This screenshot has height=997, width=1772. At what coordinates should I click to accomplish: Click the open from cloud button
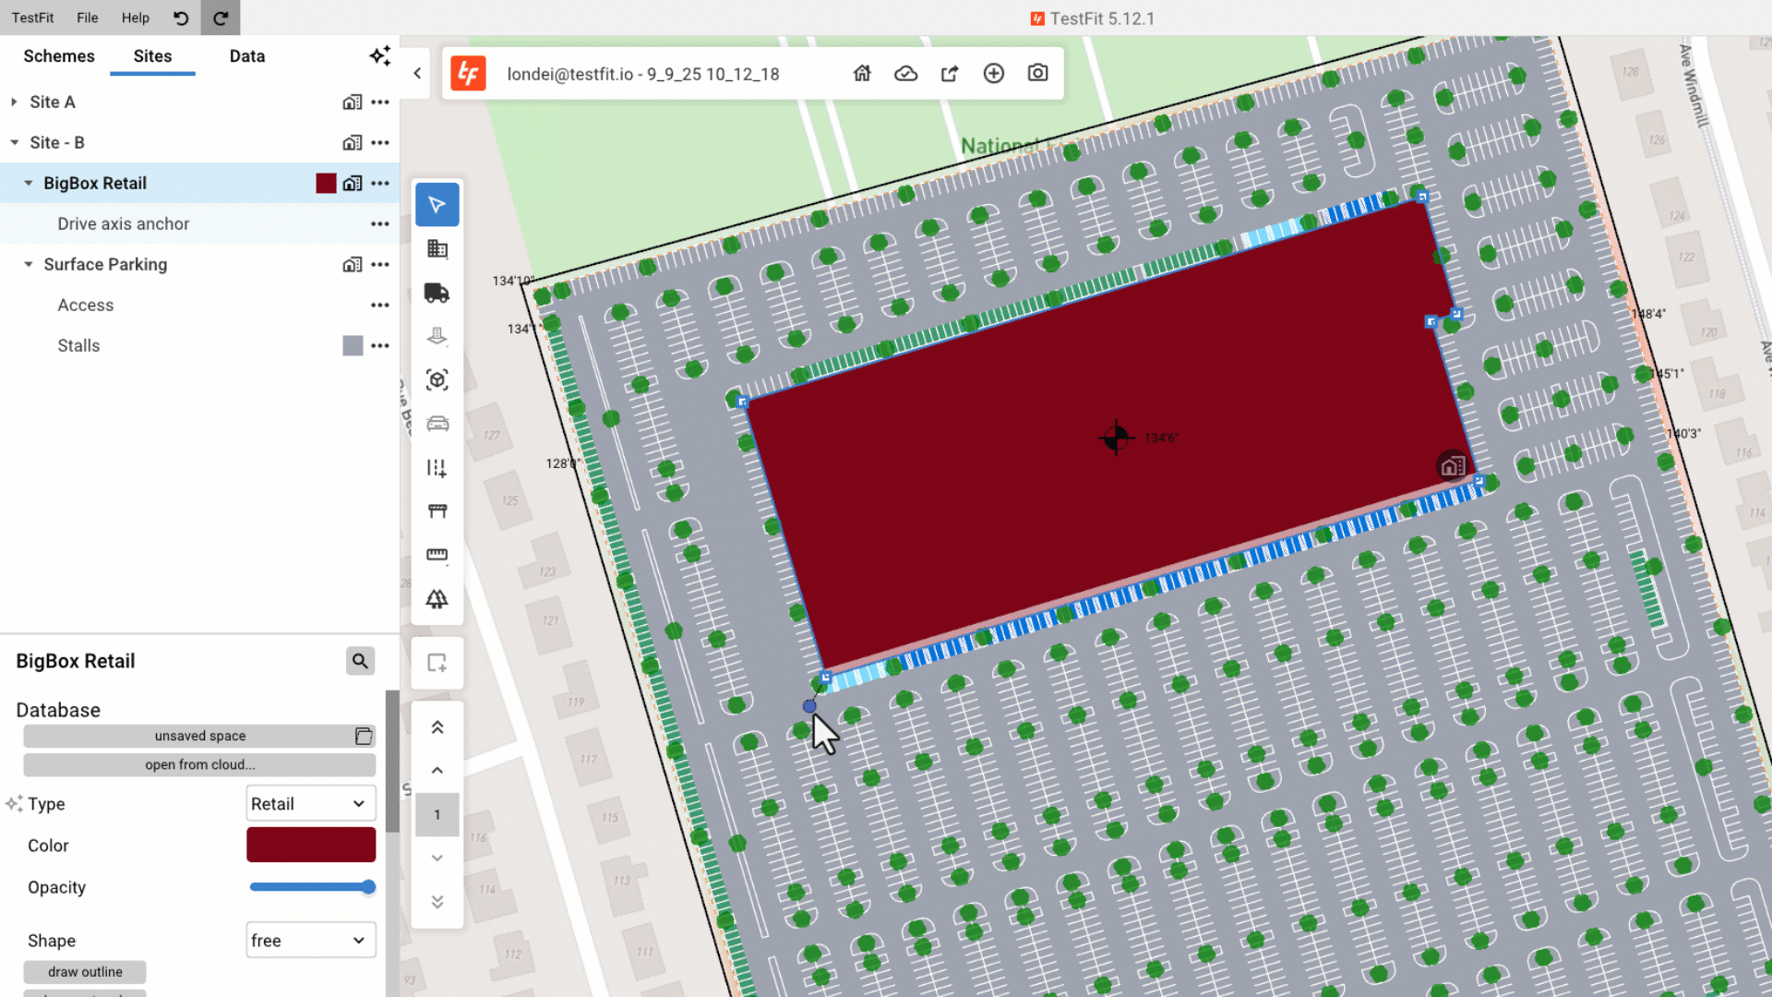(x=199, y=764)
